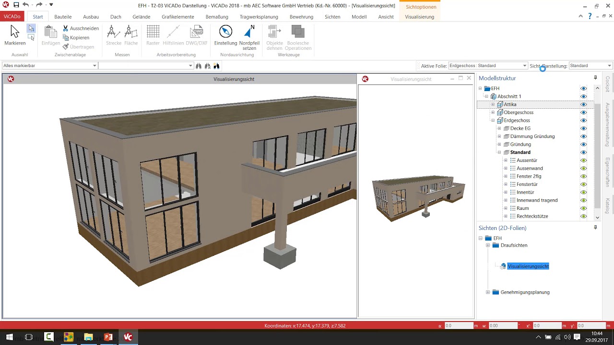Open the Cockpit side panel tab

coord(607,84)
